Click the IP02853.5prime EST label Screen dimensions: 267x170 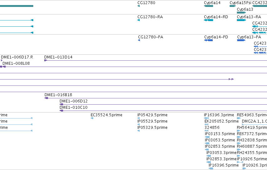[x=220, y=147]
